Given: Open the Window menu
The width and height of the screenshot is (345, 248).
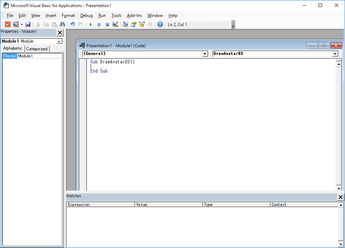Looking at the screenshot, I should click(155, 15).
